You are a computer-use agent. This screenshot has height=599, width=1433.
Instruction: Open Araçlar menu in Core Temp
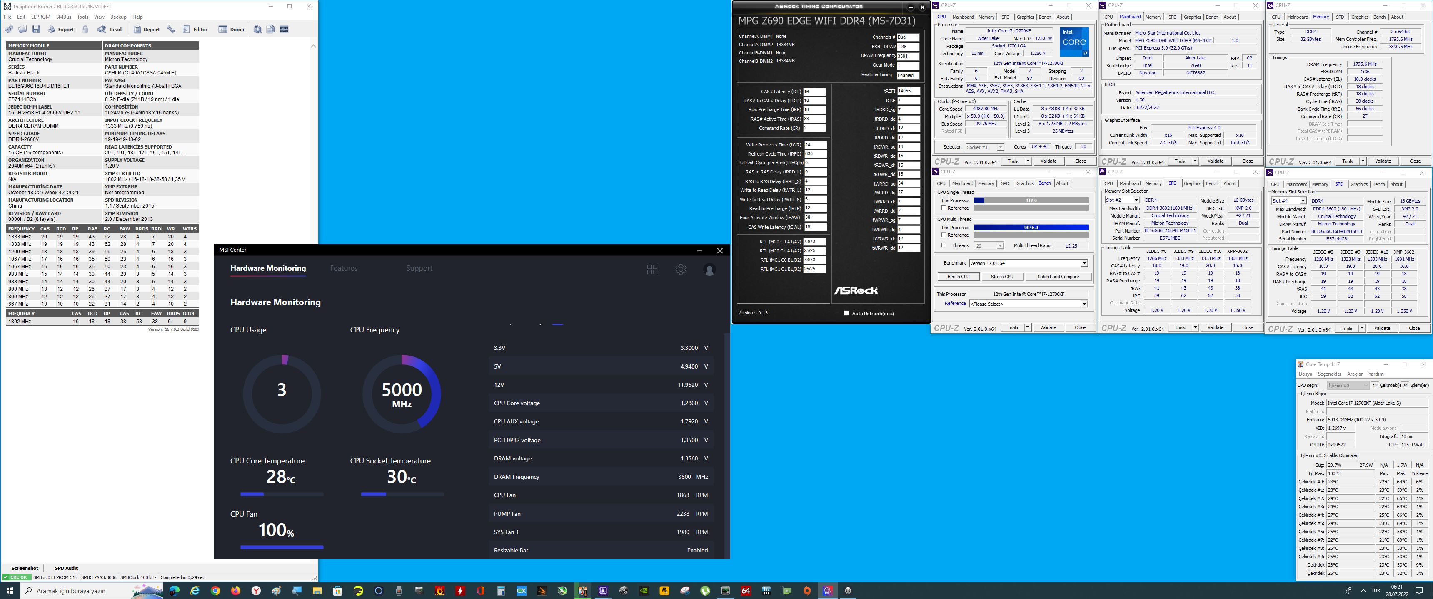(x=1355, y=374)
